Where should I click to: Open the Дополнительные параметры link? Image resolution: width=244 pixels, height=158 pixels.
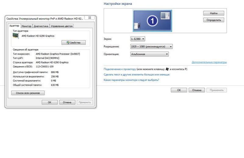[209, 62]
